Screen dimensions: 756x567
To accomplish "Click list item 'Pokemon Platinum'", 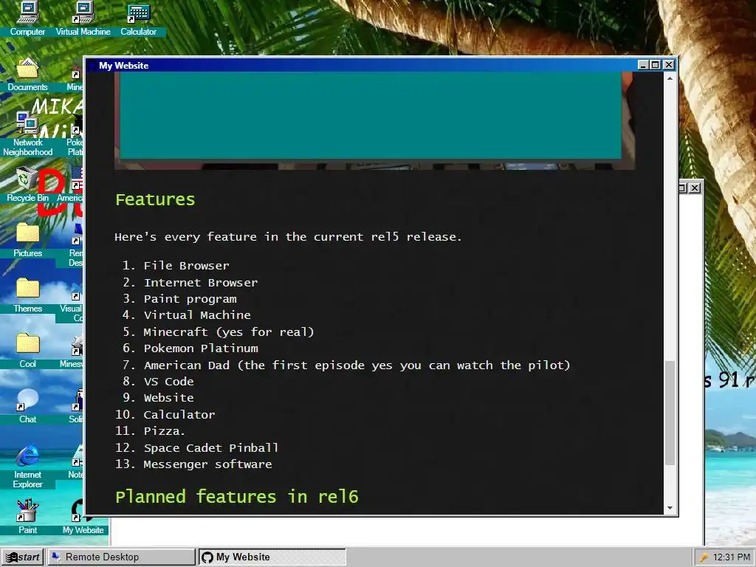I will point(201,348).
